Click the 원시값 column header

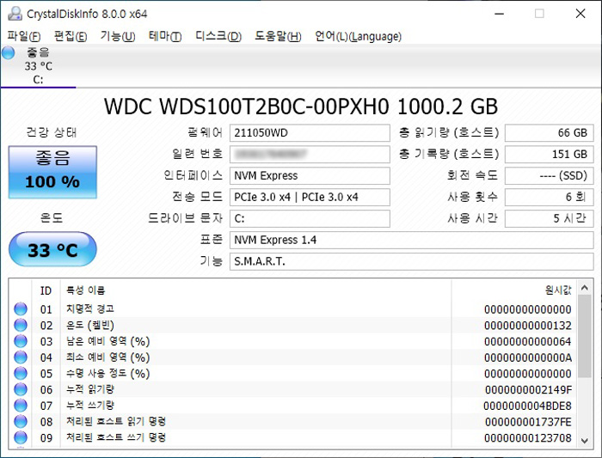(x=514, y=290)
